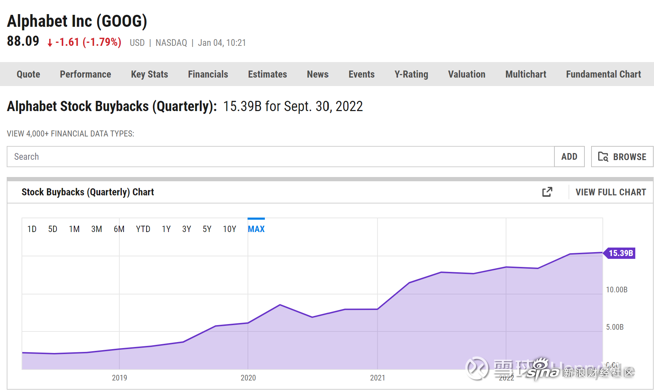Screen dimensions: 654x390
Task: Select the 5D chart range
Action: click(53, 229)
